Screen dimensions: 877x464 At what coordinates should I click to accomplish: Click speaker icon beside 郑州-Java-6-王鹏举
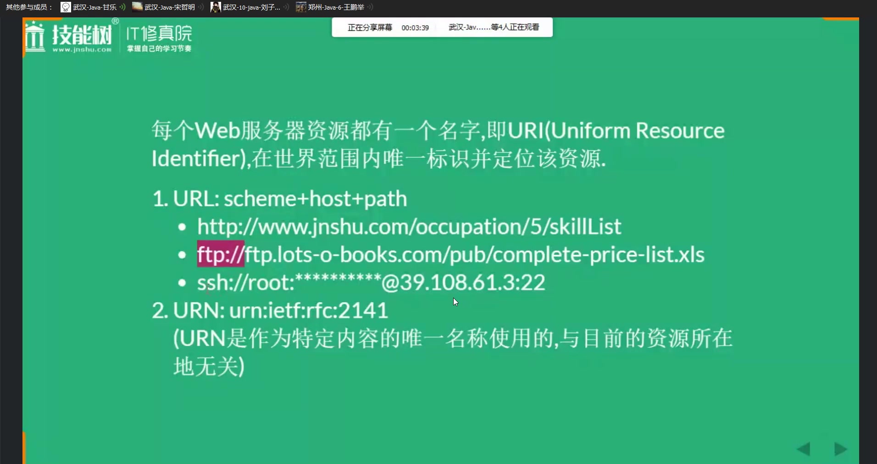coord(370,7)
